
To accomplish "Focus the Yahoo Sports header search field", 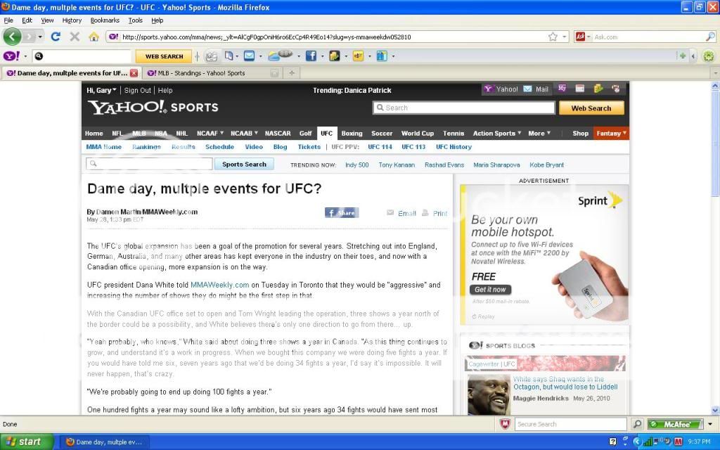I will 464,108.
